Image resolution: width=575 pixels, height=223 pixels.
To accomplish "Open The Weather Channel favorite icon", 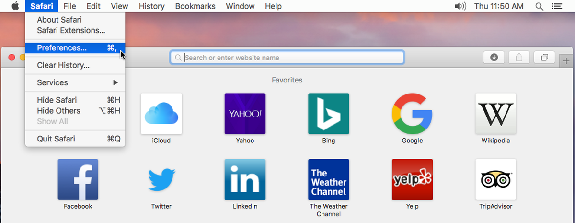I will (329, 179).
